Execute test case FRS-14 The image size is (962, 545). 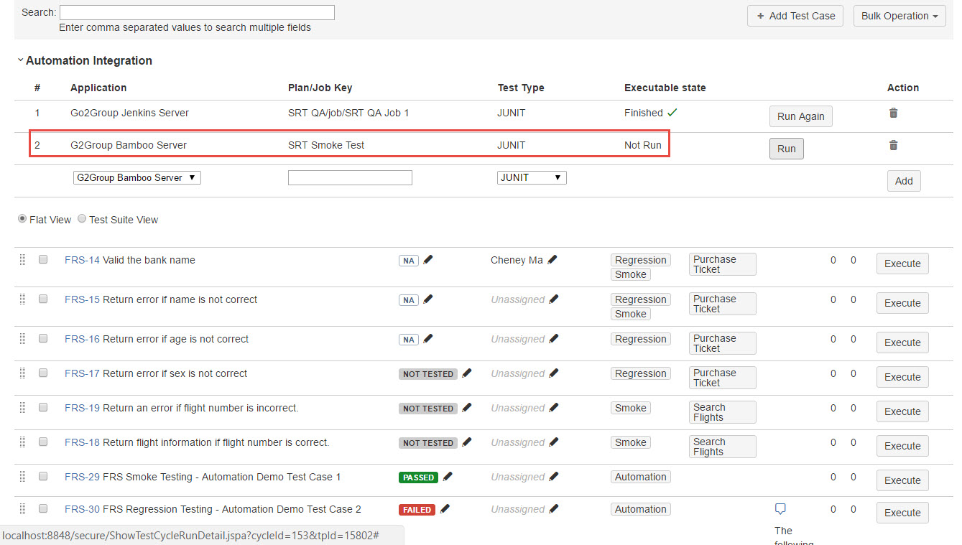click(x=902, y=264)
